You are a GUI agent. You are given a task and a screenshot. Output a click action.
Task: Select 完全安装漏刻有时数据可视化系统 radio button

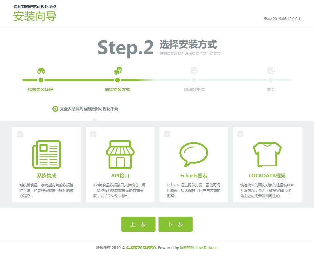point(55,109)
